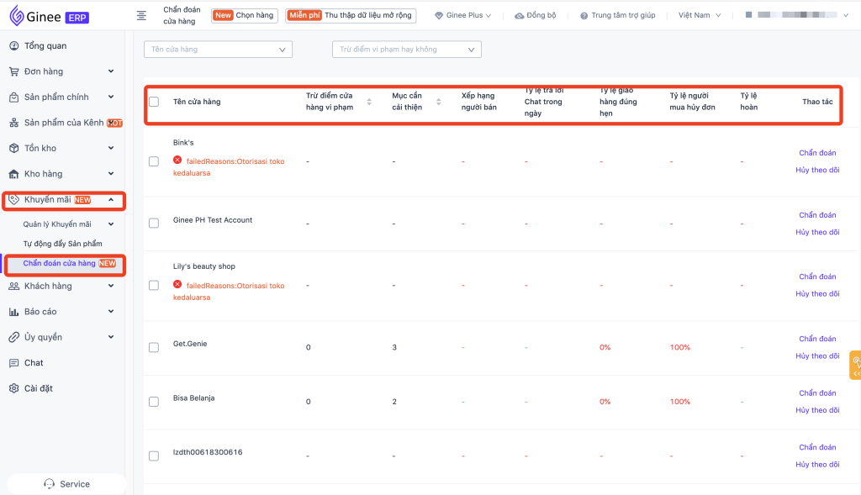The width and height of the screenshot is (861, 495).
Task: Open Tự động đẩy Sản phẩm submenu item
Action: (62, 244)
